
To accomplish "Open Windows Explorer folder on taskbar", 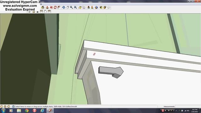I will pyautogui.click(x=19, y=110).
